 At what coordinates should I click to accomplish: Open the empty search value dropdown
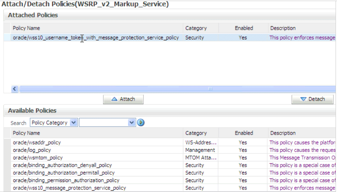tap(107, 123)
